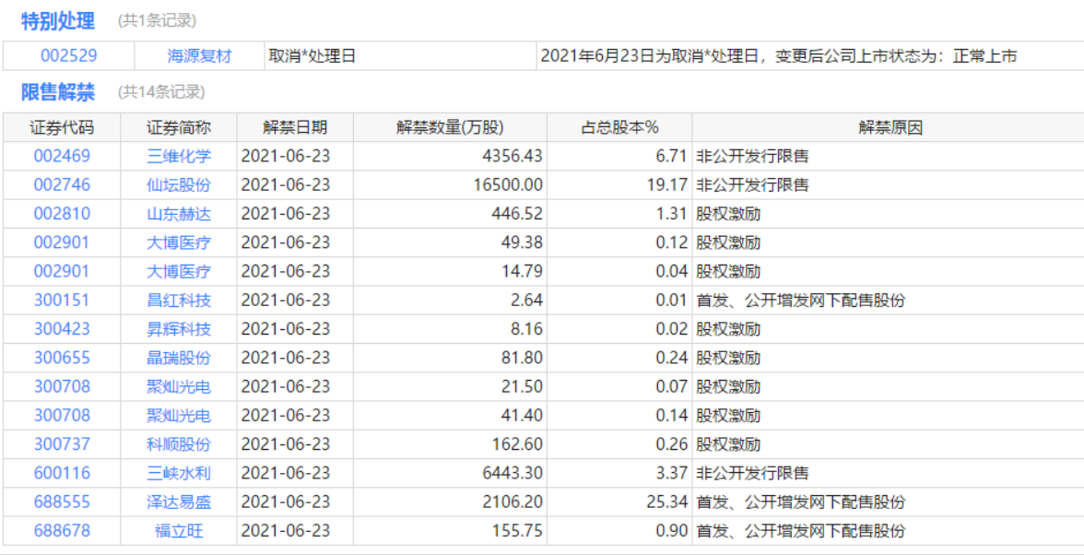Open 泽达易盛 stock link

coord(179,502)
